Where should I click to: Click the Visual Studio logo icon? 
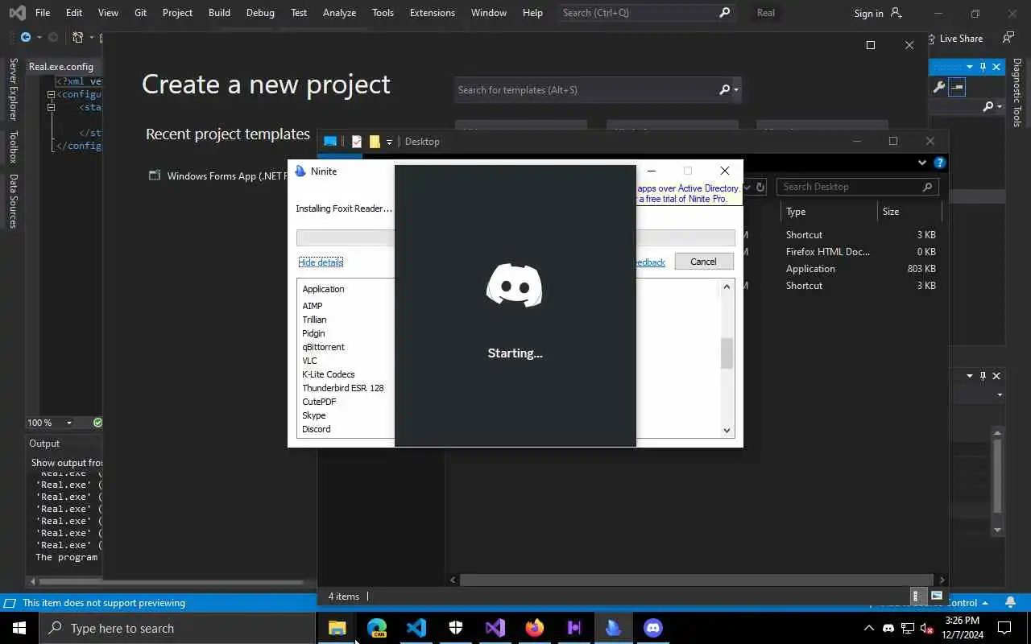point(17,13)
